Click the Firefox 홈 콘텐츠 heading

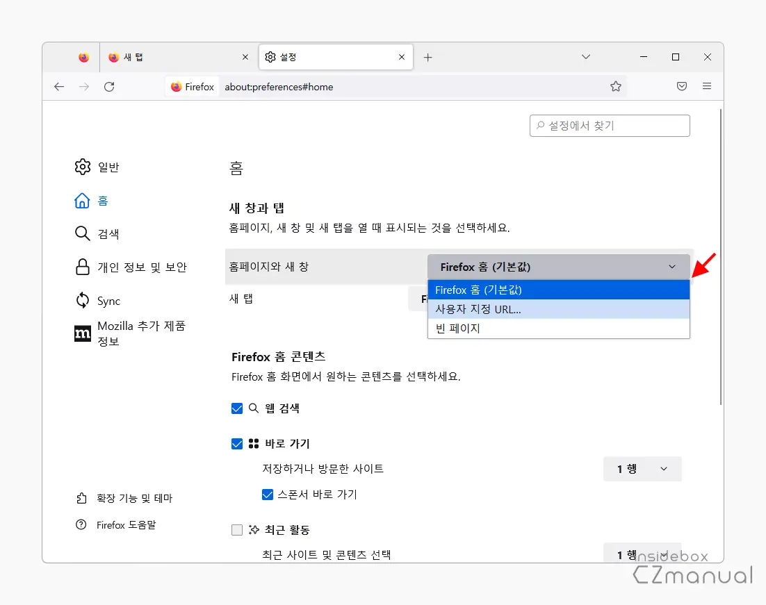click(279, 357)
